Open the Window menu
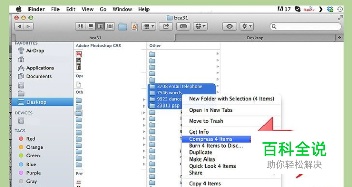 122,9
